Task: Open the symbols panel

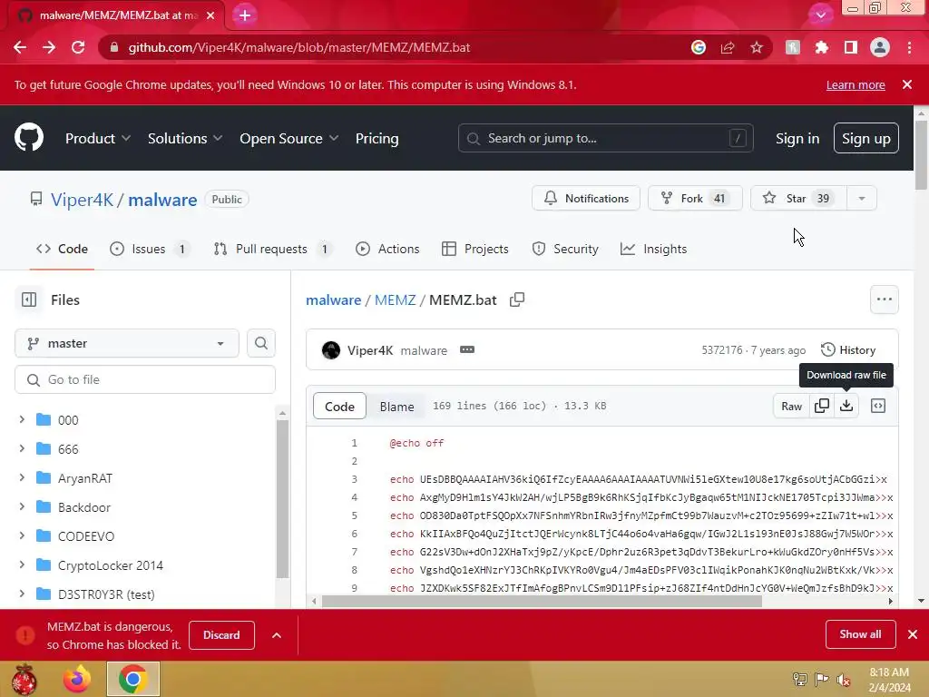Action: (x=878, y=406)
